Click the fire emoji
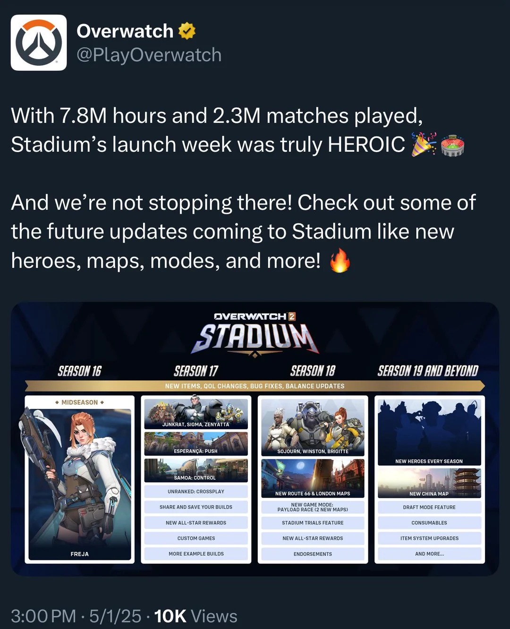The image size is (510, 629). click(340, 261)
